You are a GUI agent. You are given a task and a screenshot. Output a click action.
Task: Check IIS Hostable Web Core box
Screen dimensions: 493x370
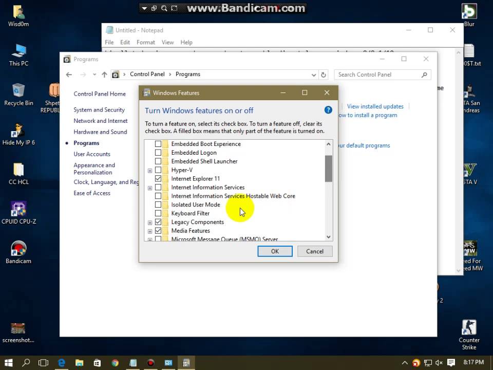[158, 196]
